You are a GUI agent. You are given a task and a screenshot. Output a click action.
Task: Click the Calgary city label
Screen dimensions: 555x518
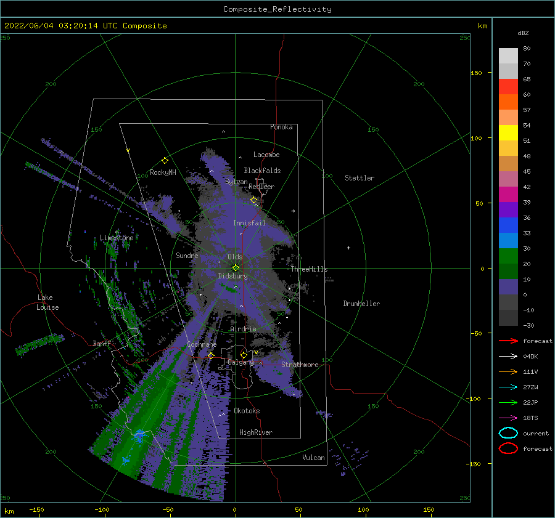tap(240, 362)
